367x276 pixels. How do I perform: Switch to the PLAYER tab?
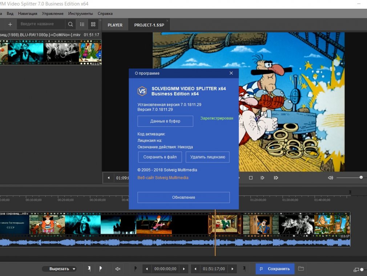pyautogui.click(x=115, y=25)
